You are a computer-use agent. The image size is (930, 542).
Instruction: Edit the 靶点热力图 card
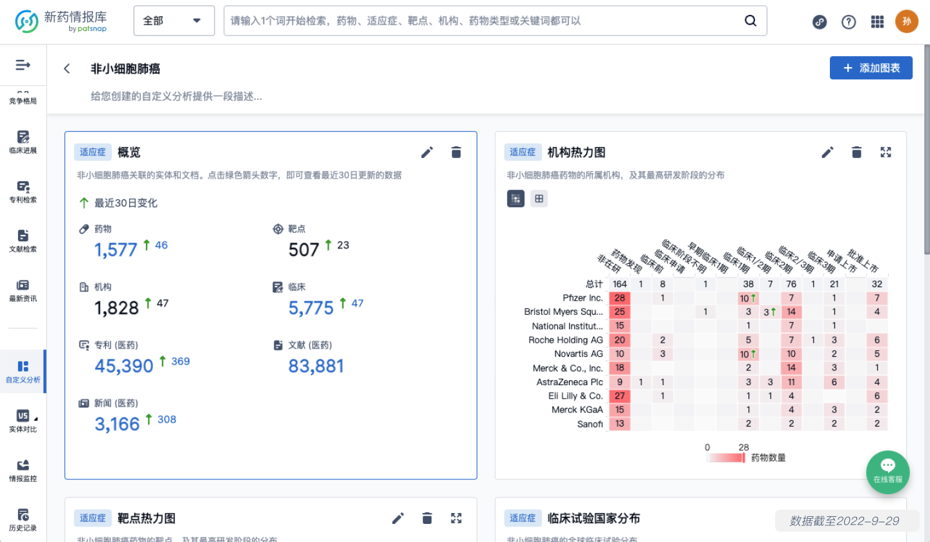tap(398, 517)
